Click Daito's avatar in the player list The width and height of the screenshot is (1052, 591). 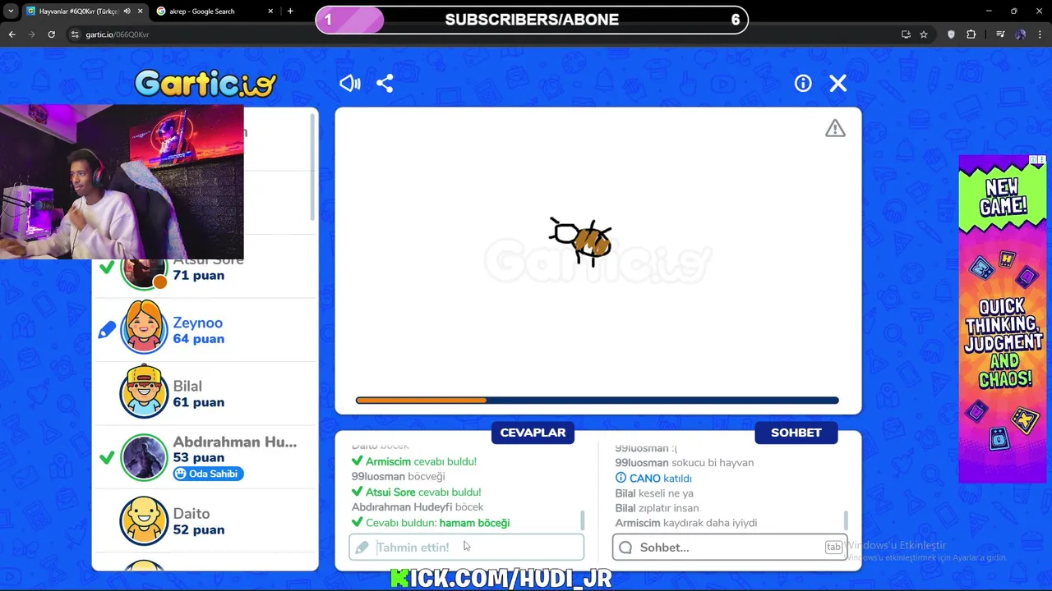coord(144,520)
